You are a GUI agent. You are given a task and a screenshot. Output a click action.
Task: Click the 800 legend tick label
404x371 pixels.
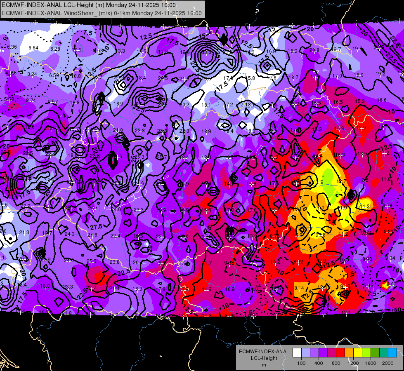[336, 363]
